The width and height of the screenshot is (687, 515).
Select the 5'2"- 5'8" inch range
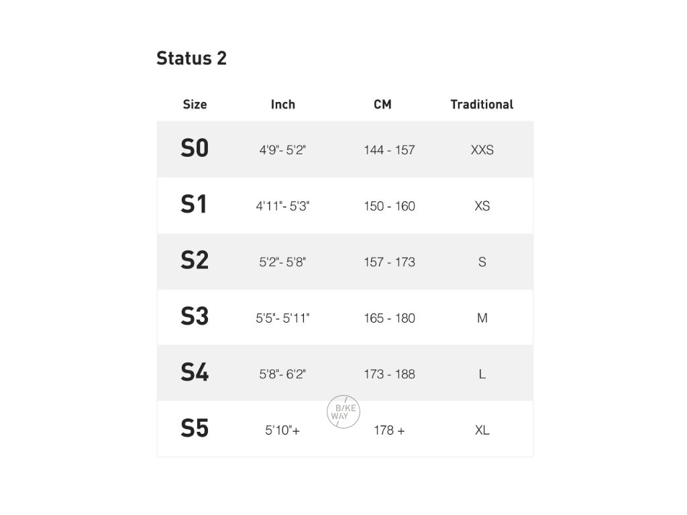click(282, 262)
